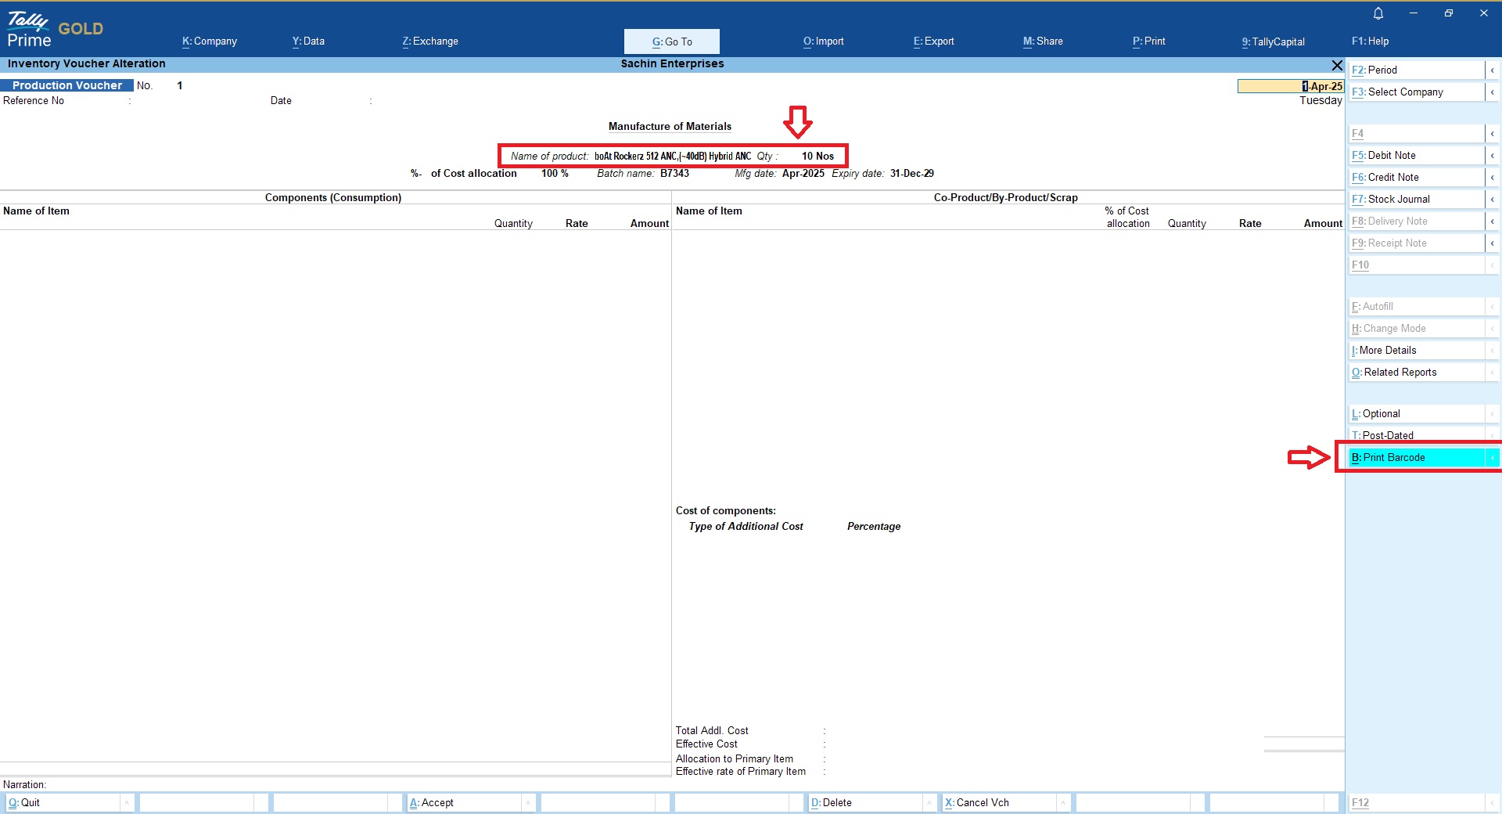Click the voucher date field
Viewport: 1502px width, 814px height.
pos(1290,86)
